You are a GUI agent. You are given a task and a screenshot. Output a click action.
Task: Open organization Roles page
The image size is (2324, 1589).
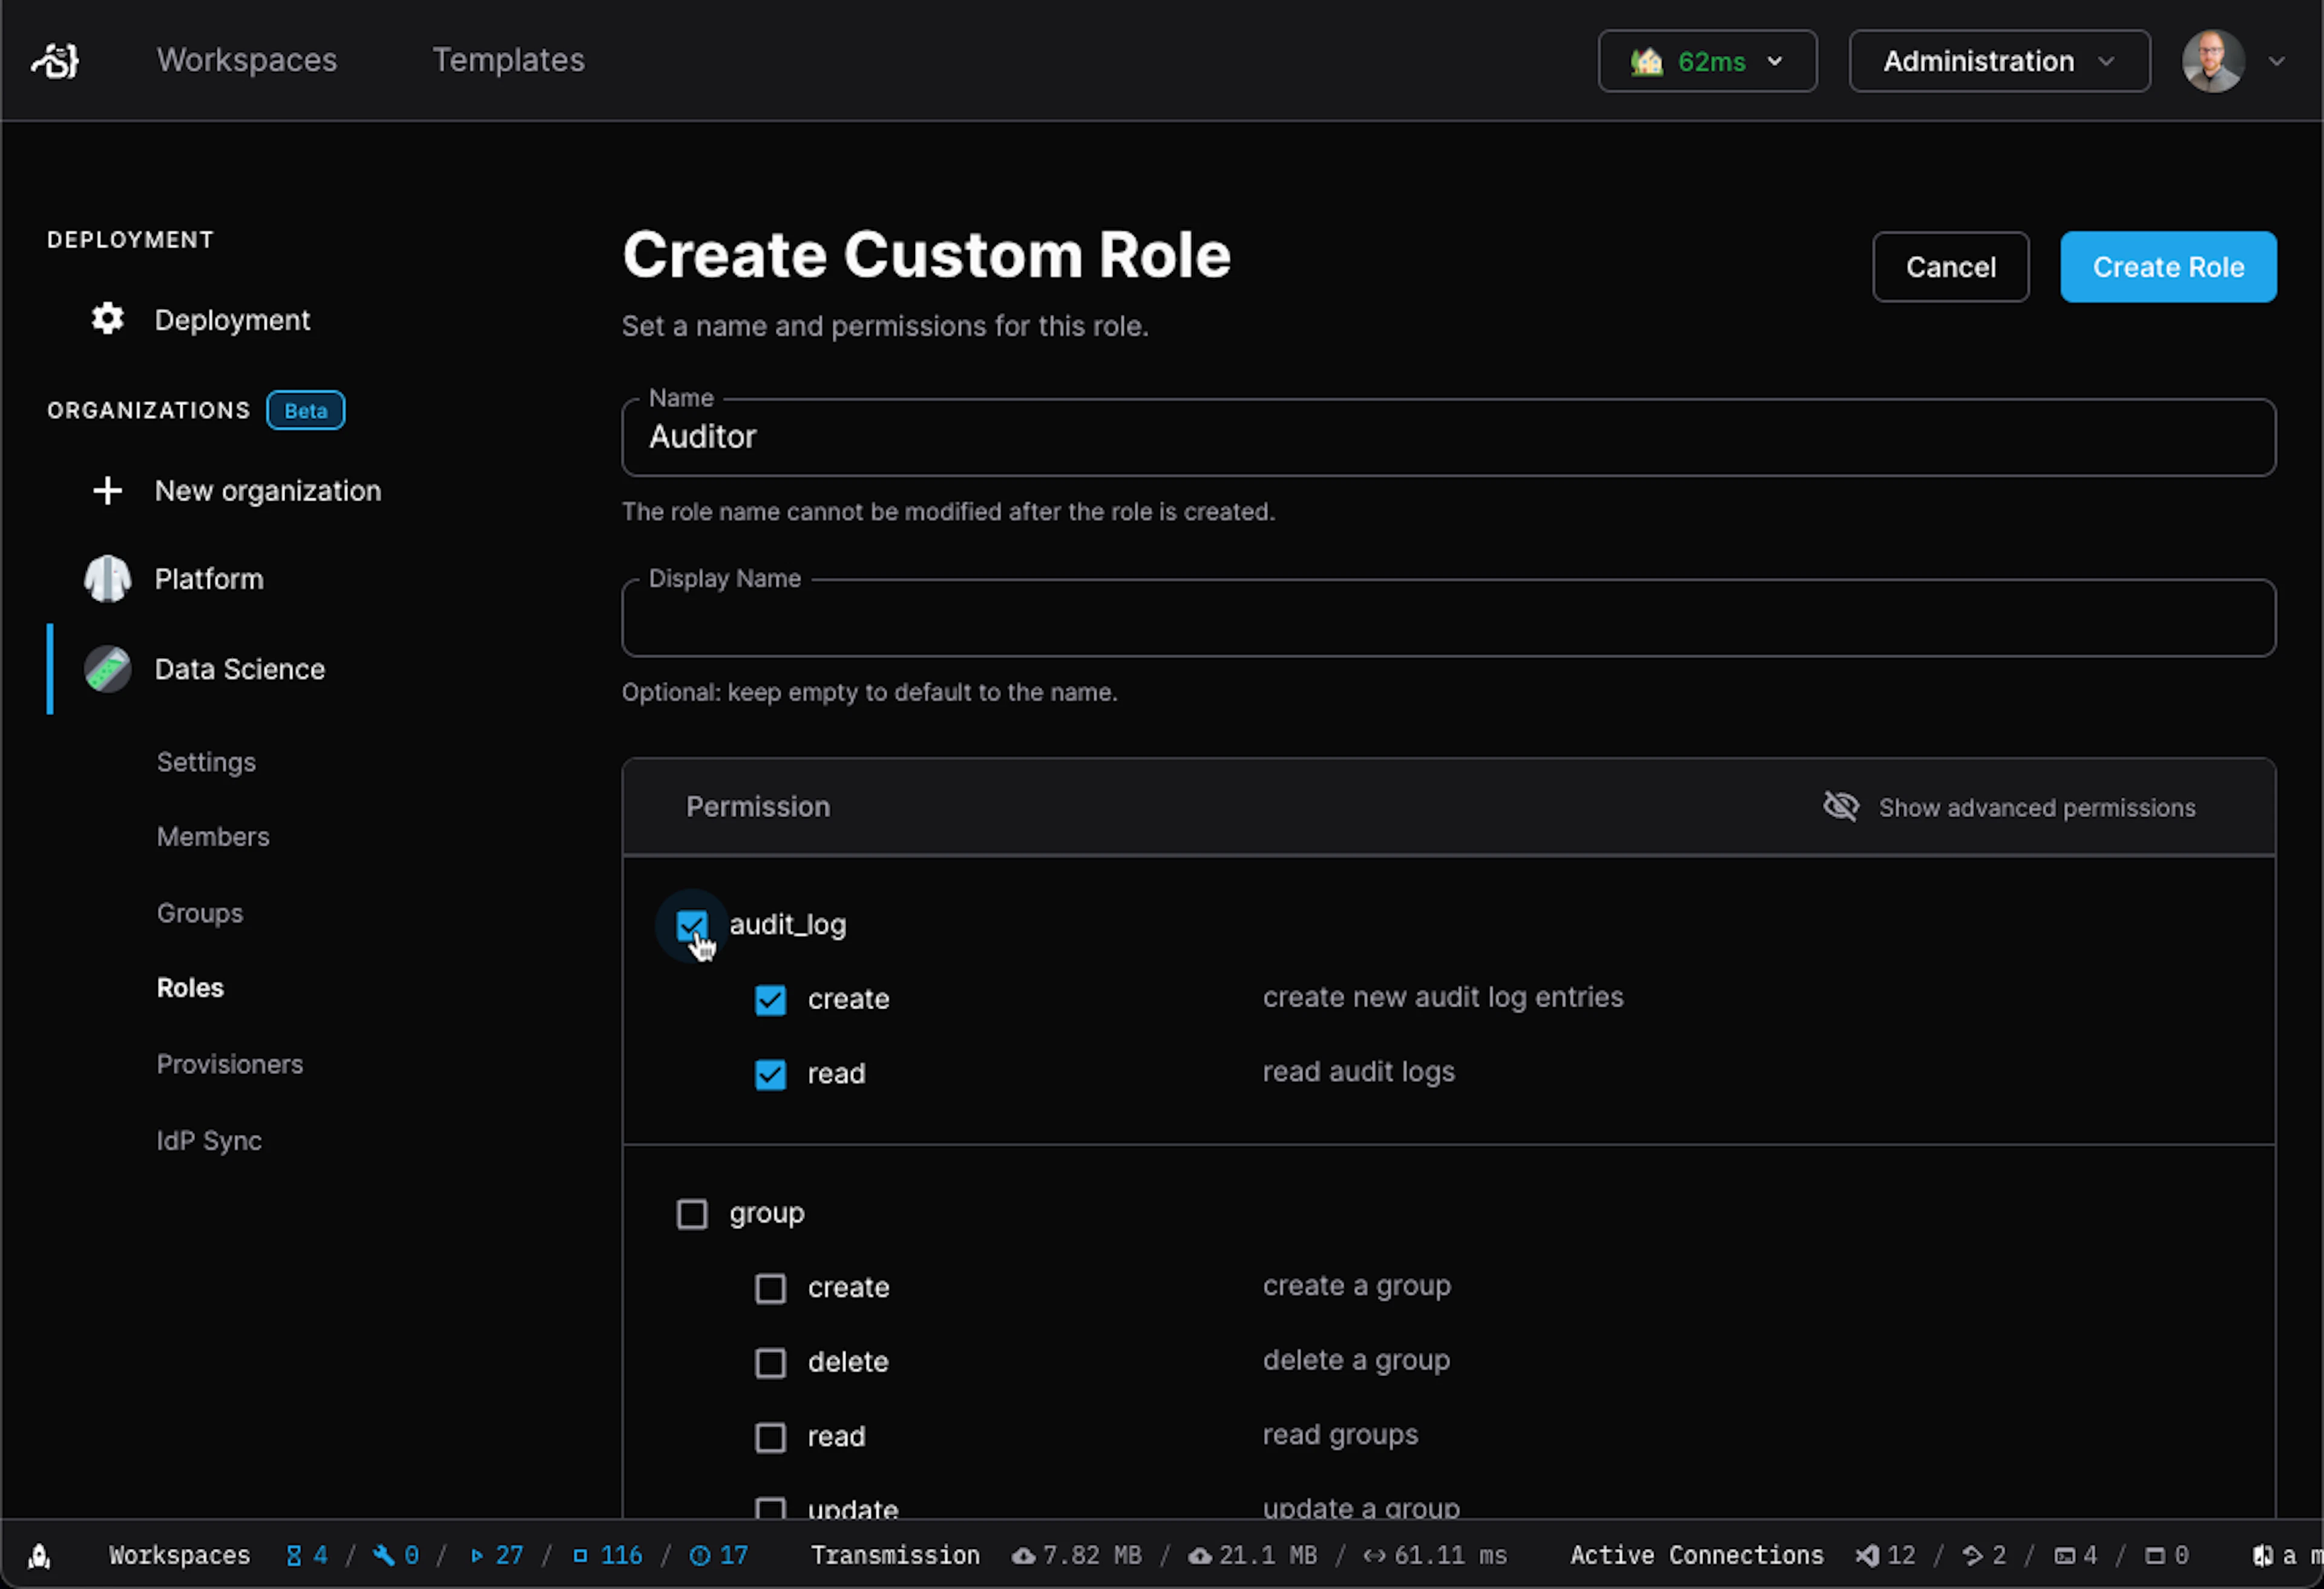190,988
